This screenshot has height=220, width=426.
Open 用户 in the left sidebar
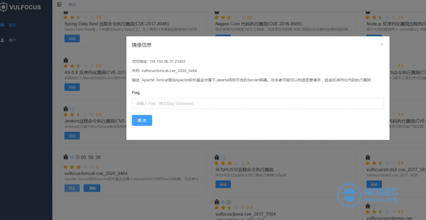12,40
